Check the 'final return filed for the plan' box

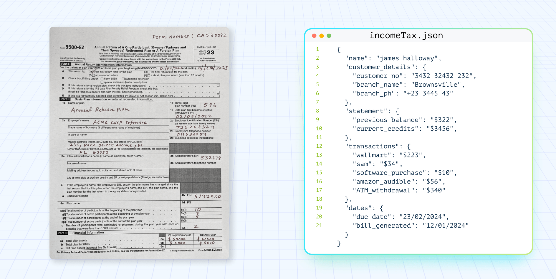click(149, 71)
